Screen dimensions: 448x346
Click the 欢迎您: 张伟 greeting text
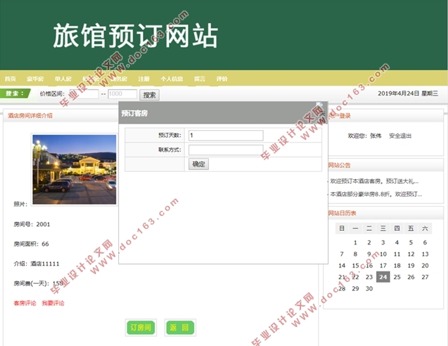[364, 136]
